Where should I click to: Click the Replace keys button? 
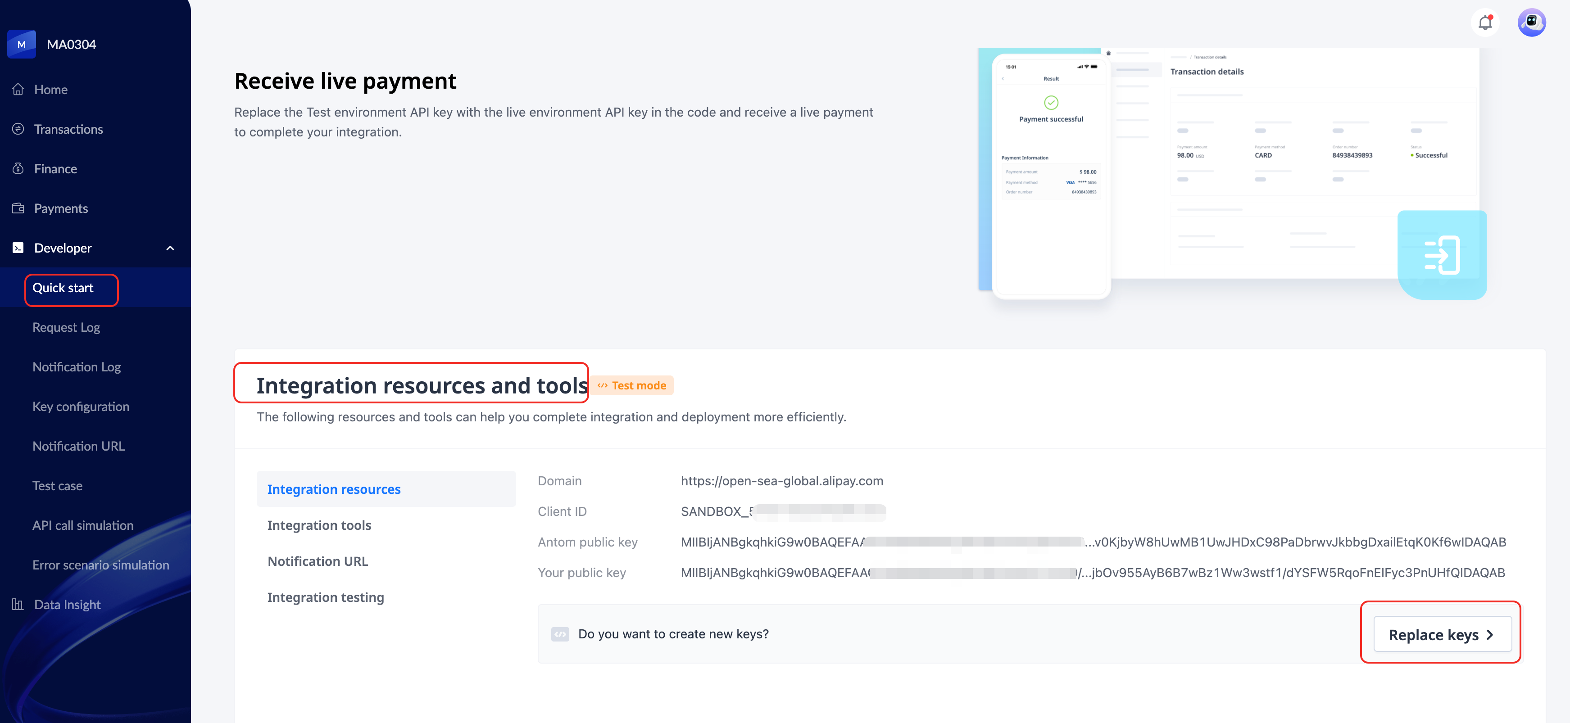click(x=1441, y=634)
